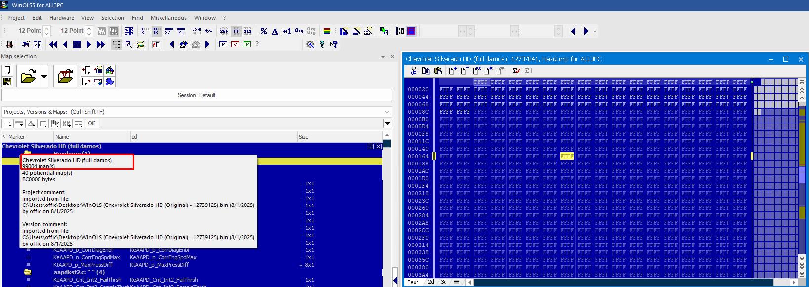Viewport: 809px width, 287px height.
Task: Expand the open-project dropdown arrow
Action: [x=44, y=76]
